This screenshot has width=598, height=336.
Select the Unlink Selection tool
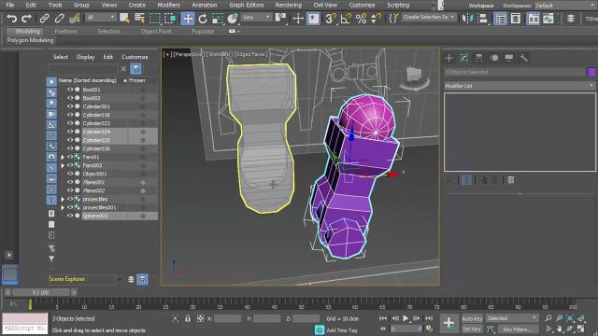click(x=60, y=19)
